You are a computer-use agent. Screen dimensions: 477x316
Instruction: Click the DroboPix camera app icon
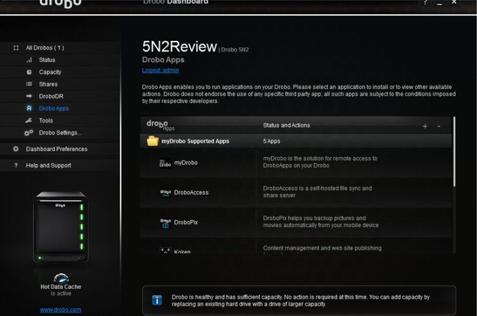pos(165,222)
